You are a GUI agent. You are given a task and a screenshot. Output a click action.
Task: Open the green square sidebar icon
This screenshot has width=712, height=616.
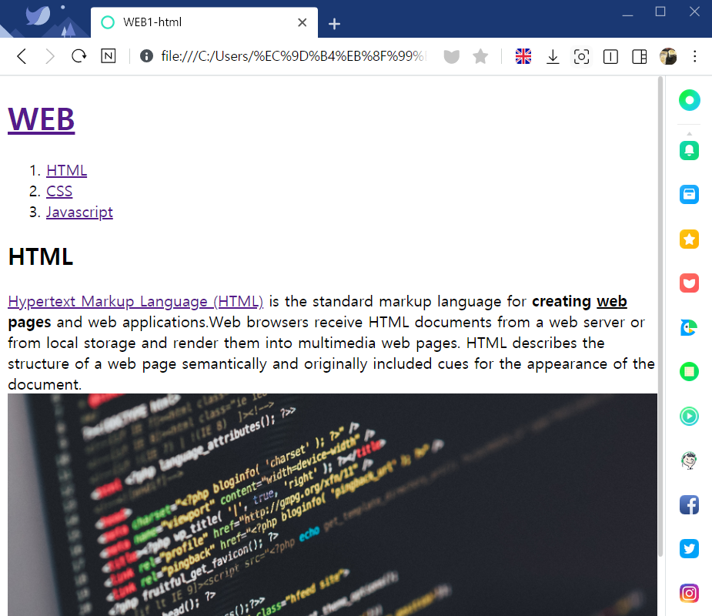(x=690, y=372)
